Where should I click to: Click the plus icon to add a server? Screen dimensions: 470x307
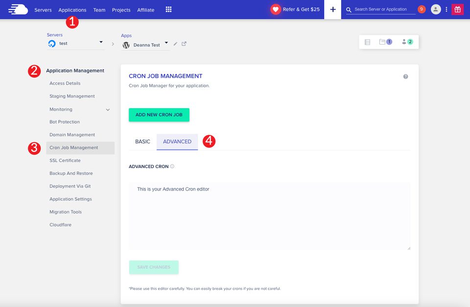tap(332, 9)
